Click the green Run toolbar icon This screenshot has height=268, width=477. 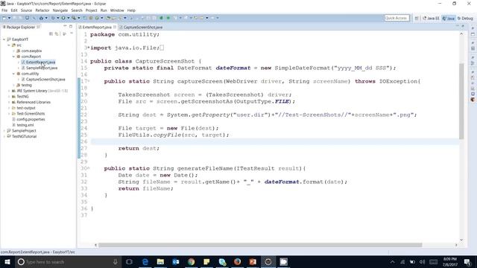click(x=63, y=18)
